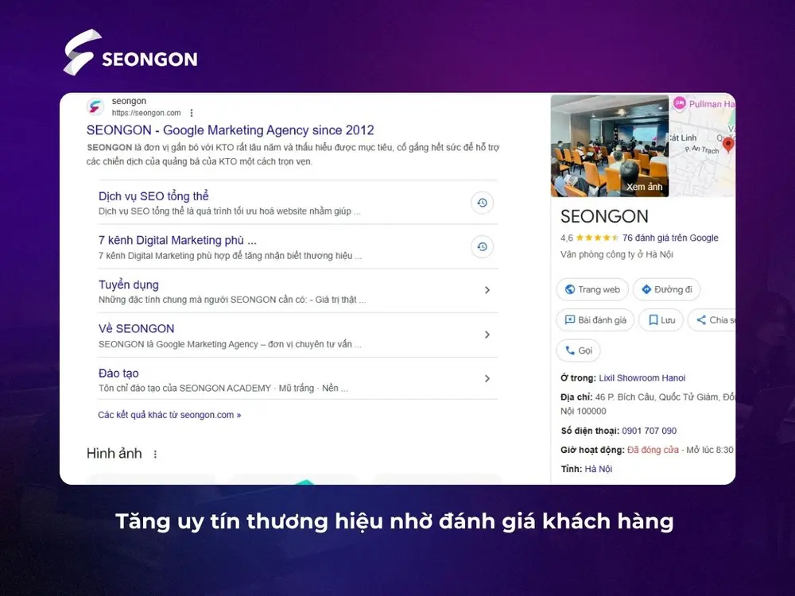This screenshot has height=596, width=795.
Task: Click the https://seongon.com URL text
Action: pos(146,113)
